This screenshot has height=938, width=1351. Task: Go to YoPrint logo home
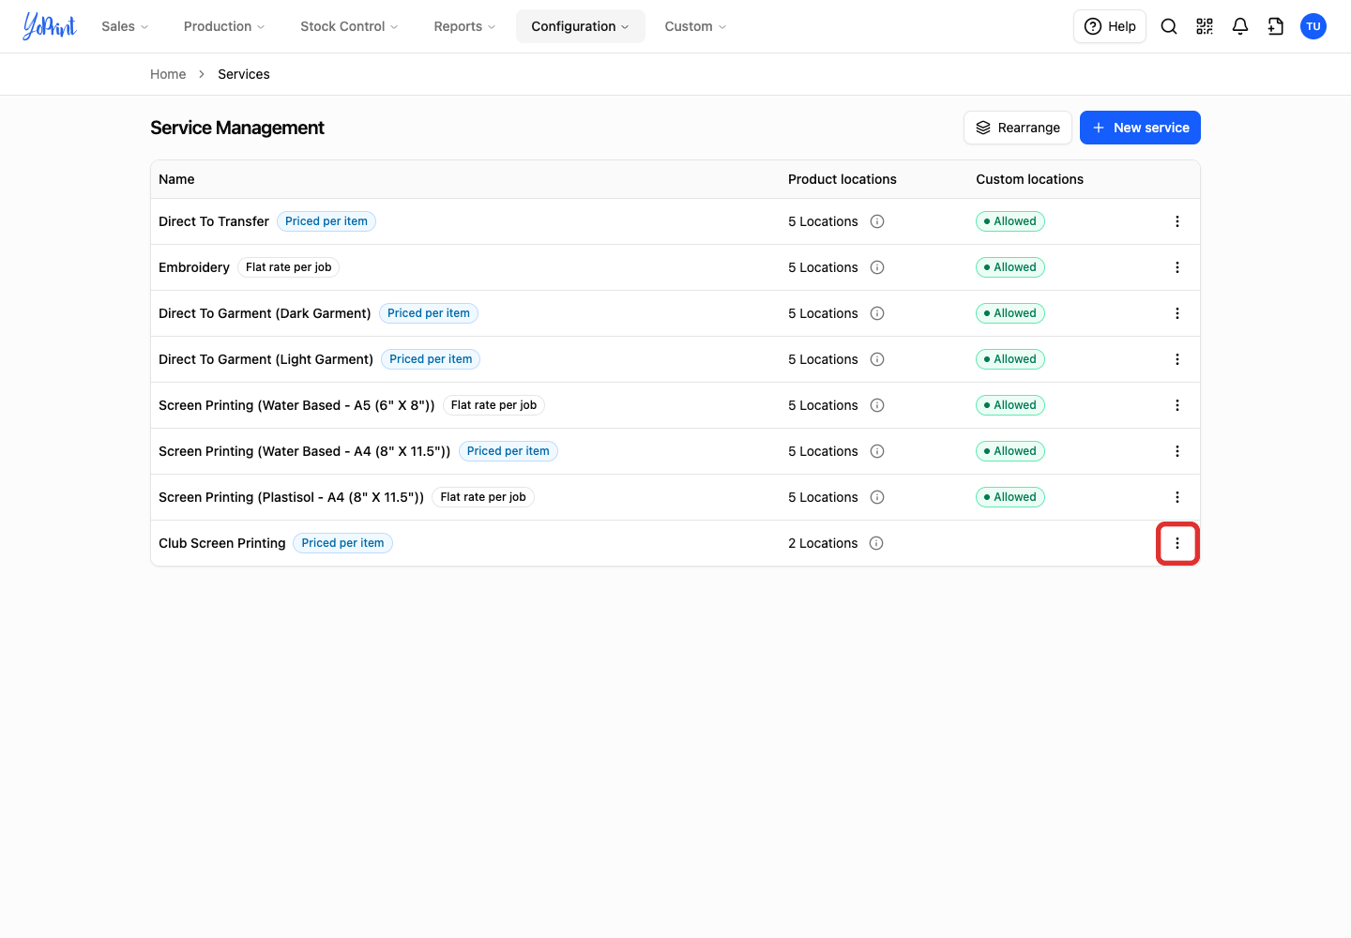click(x=50, y=26)
